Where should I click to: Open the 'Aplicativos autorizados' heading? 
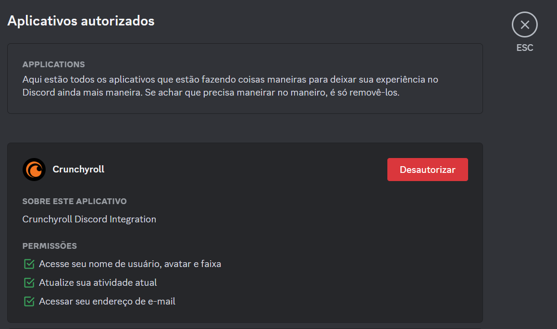tap(80, 21)
